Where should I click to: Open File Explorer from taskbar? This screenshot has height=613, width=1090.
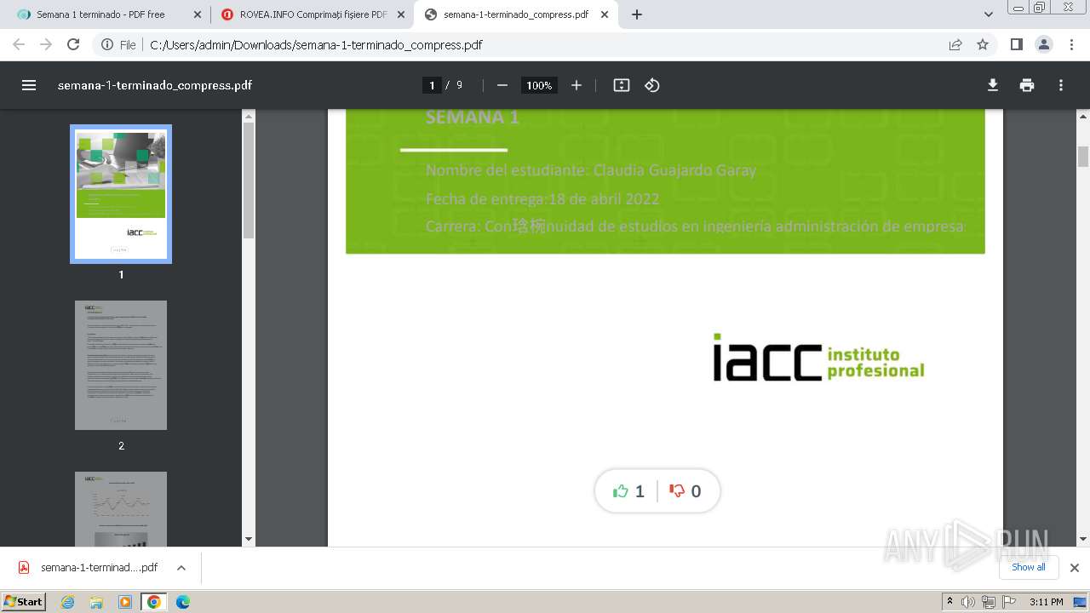tap(96, 602)
